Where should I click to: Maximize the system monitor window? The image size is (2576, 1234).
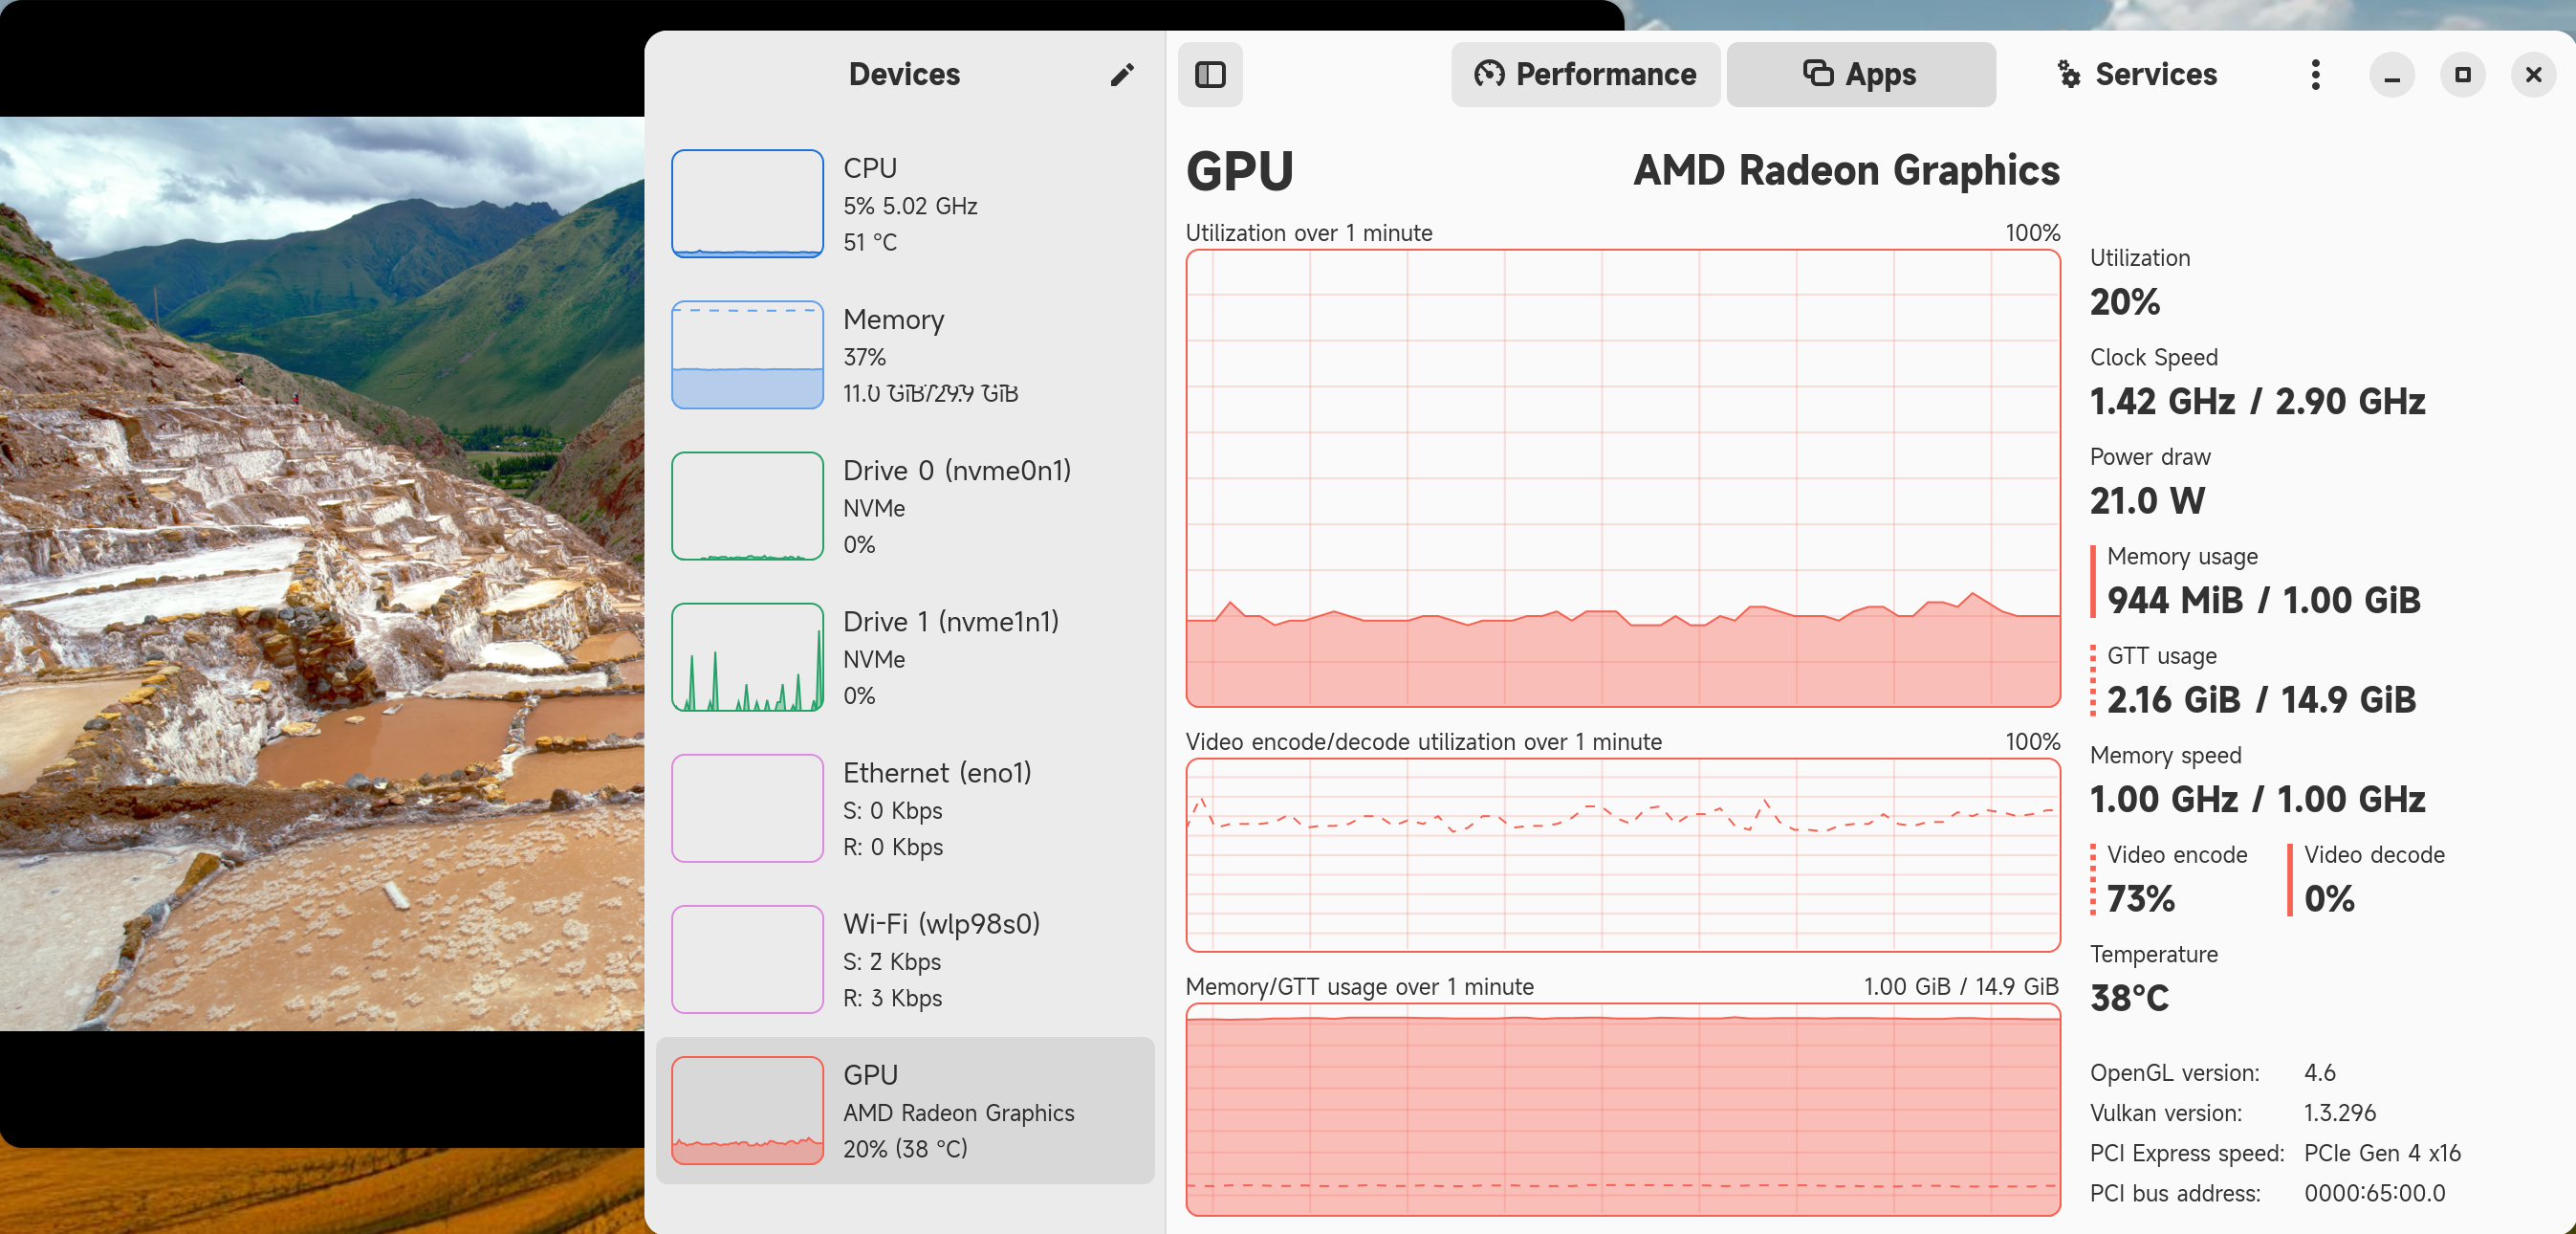point(2462,75)
